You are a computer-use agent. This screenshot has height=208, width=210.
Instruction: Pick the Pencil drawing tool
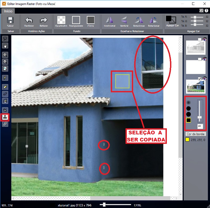(5, 78)
